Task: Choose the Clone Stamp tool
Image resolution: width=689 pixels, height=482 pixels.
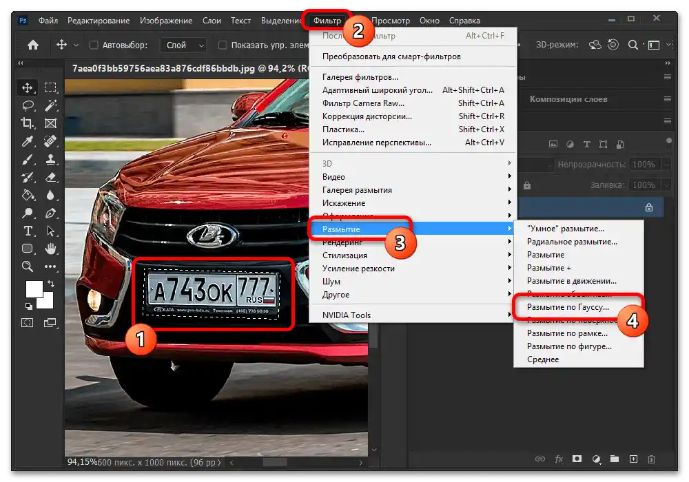Action: 50,159
